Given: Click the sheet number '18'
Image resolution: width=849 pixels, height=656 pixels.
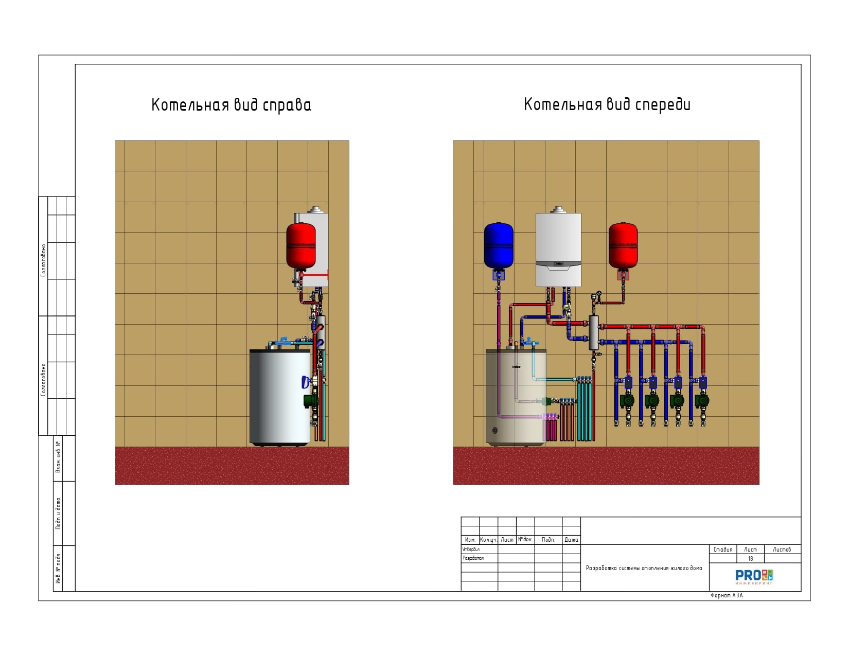Looking at the screenshot, I should tap(751, 559).
